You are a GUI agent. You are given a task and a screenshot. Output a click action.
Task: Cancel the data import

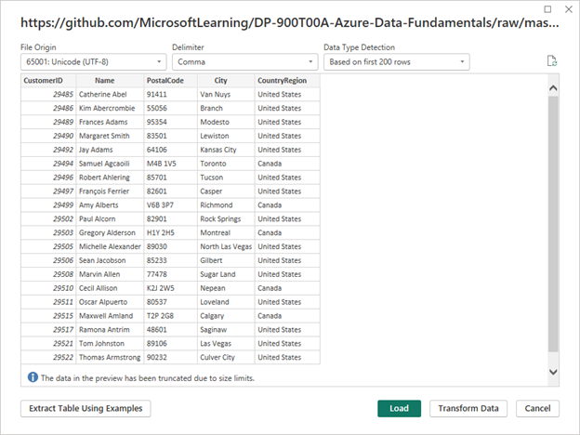click(537, 409)
